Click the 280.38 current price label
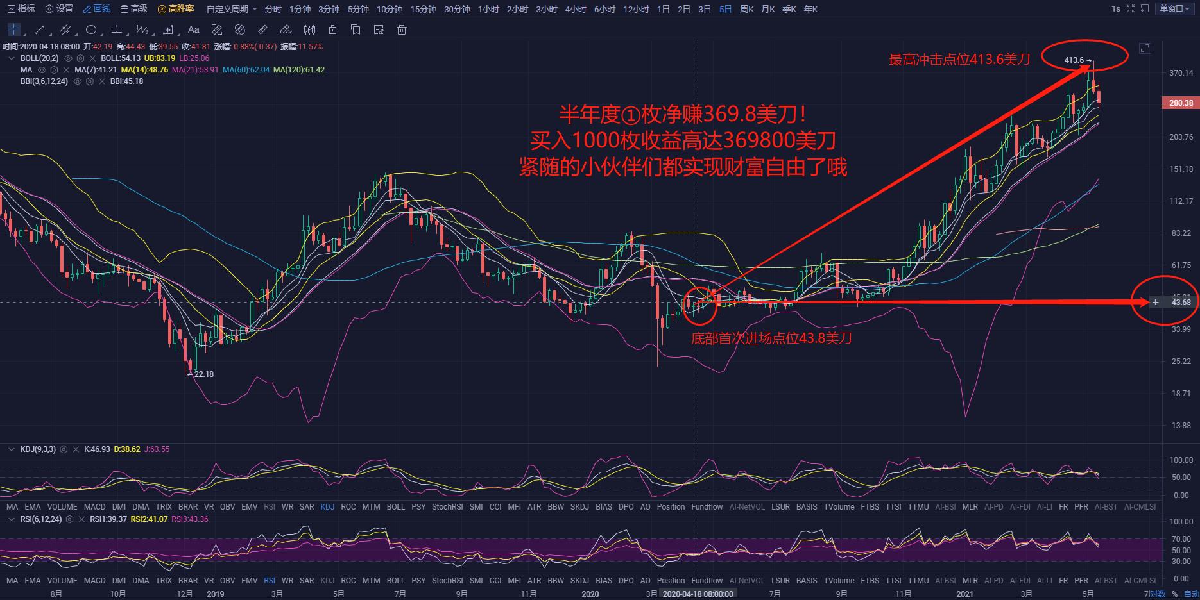The width and height of the screenshot is (1200, 600). coord(1179,103)
